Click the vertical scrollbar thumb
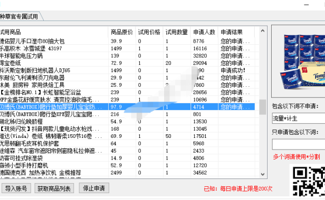The image size is (325, 200). click(x=263, y=107)
